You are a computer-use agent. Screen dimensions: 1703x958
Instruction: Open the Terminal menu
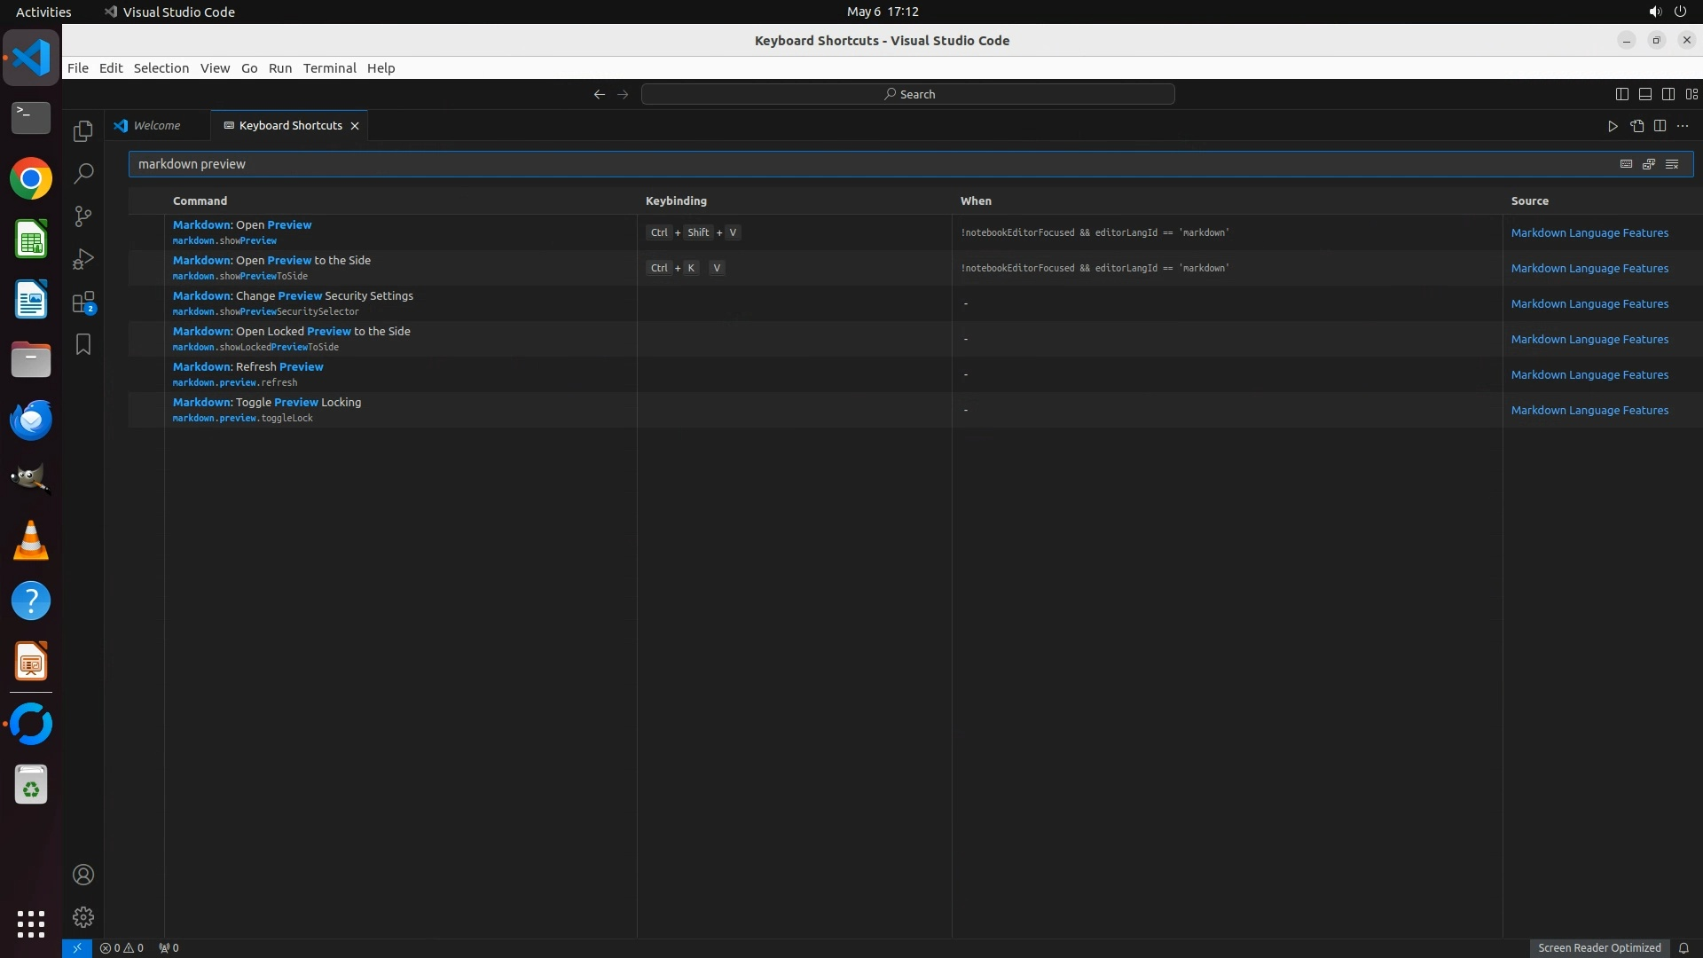click(329, 68)
